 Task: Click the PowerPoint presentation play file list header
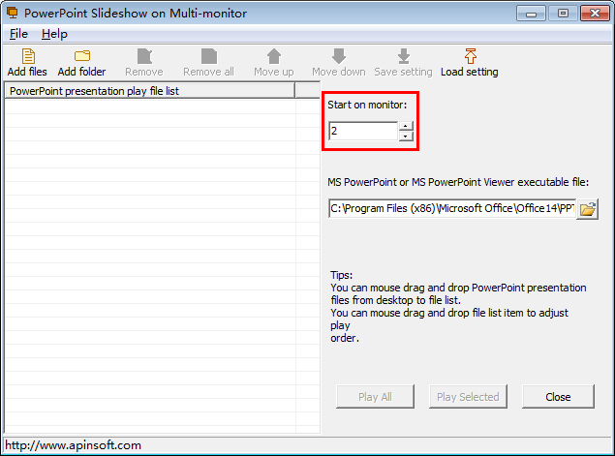point(149,91)
